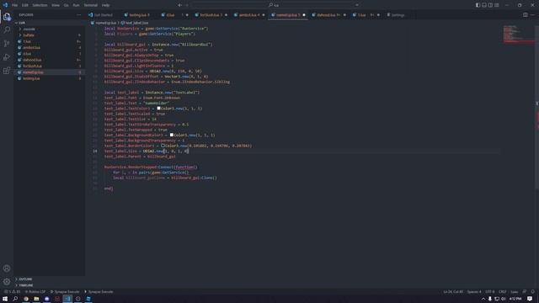The image size is (539, 303).
Task: Open white BackgroundColor3 color swatch
Action: pos(172,135)
